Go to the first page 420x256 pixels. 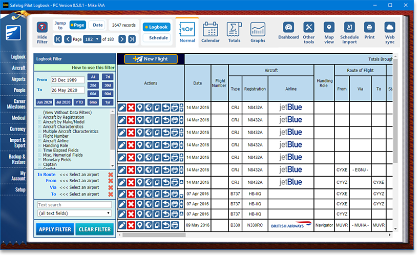pos(58,39)
